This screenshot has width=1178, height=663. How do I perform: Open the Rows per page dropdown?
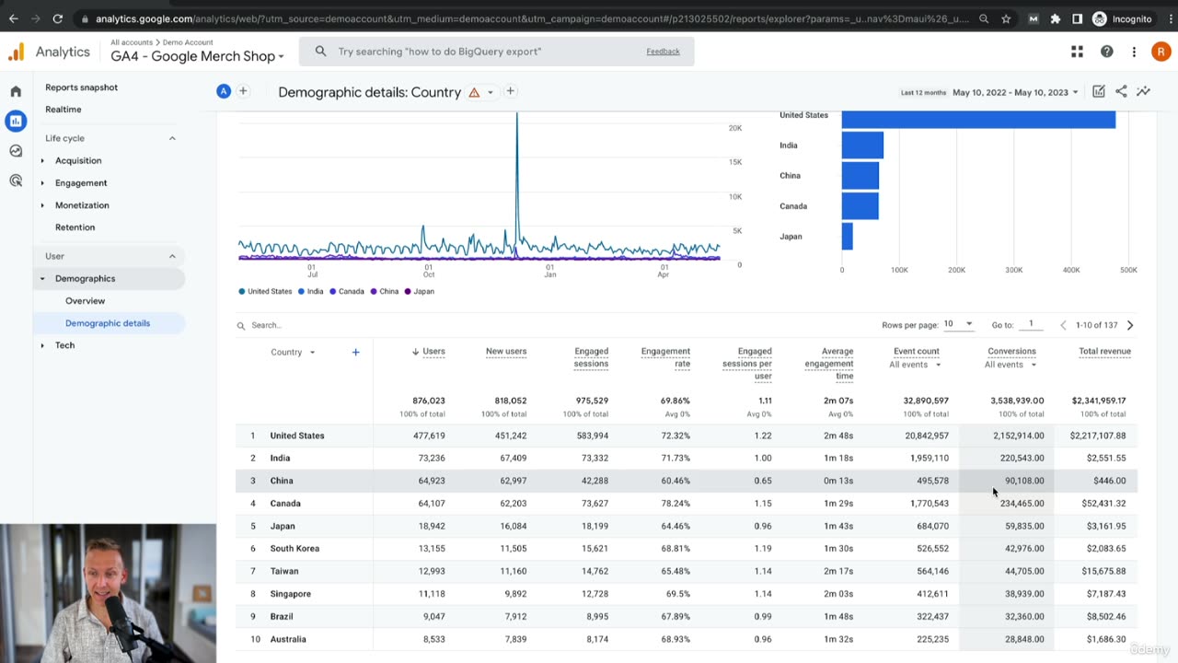tap(958, 324)
